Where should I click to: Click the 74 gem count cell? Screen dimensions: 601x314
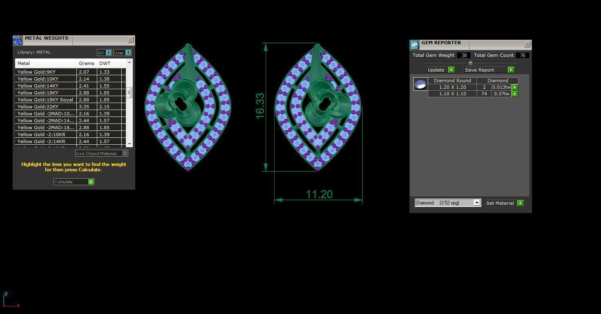(x=484, y=94)
